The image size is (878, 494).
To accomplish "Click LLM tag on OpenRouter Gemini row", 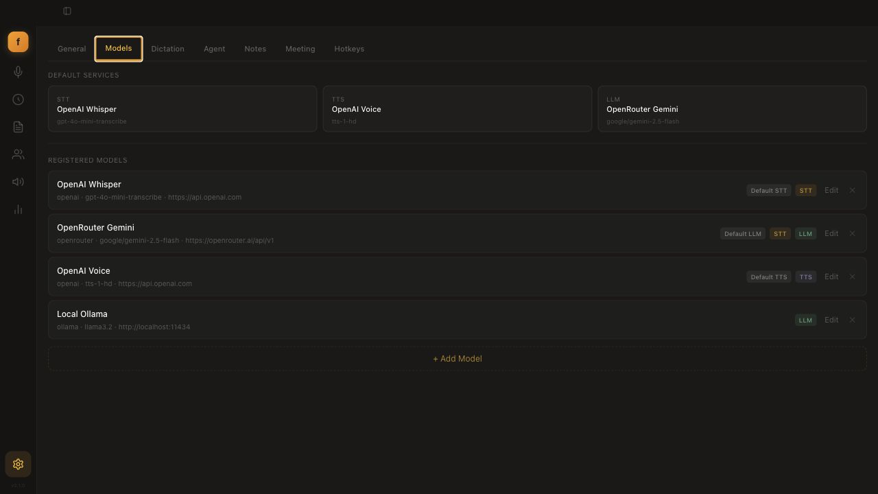I will tap(805, 233).
